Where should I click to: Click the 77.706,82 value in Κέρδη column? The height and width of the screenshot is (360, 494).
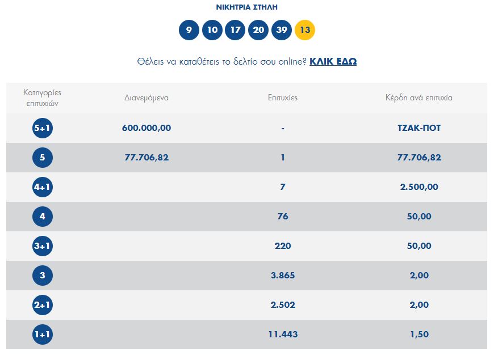click(419, 158)
